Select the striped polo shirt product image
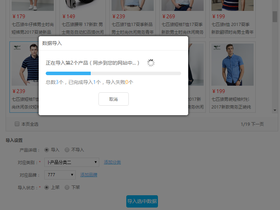 pyautogui.click(x=24, y=65)
